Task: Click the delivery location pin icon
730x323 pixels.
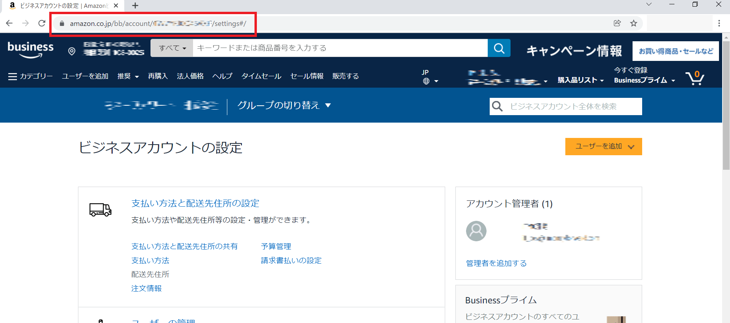Action: pyautogui.click(x=72, y=51)
